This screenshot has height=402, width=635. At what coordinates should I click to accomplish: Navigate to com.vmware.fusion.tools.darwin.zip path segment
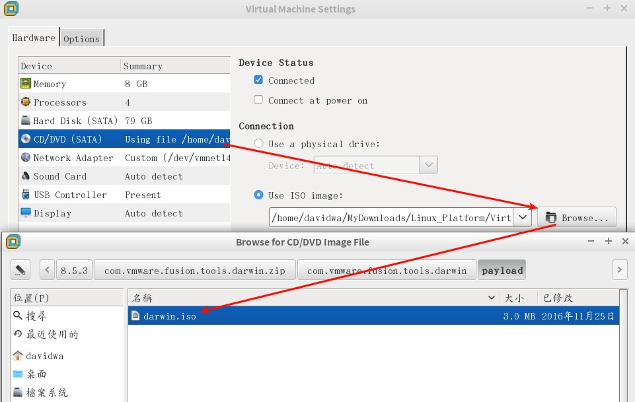(x=195, y=270)
